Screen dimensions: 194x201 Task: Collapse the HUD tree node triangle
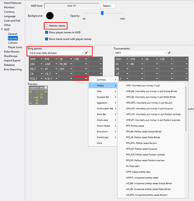point(2,29)
